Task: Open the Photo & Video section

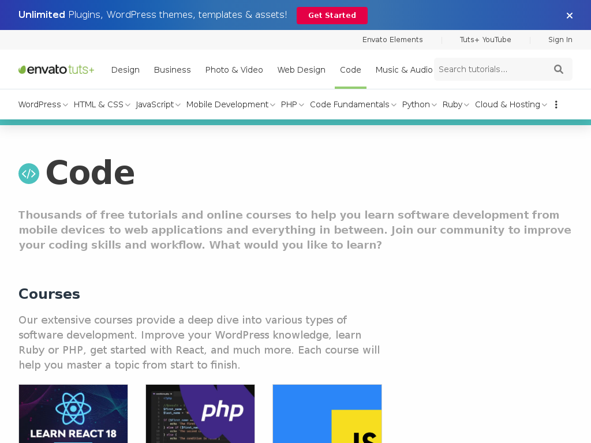Action: (234, 70)
